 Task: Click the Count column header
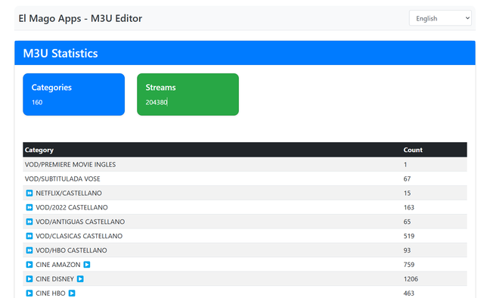413,150
